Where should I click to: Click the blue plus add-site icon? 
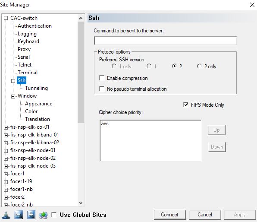pos(31,215)
